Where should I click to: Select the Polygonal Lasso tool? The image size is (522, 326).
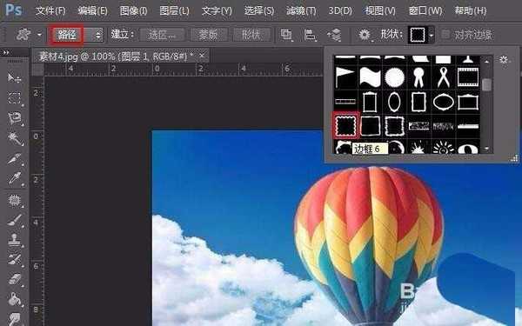pos(14,118)
